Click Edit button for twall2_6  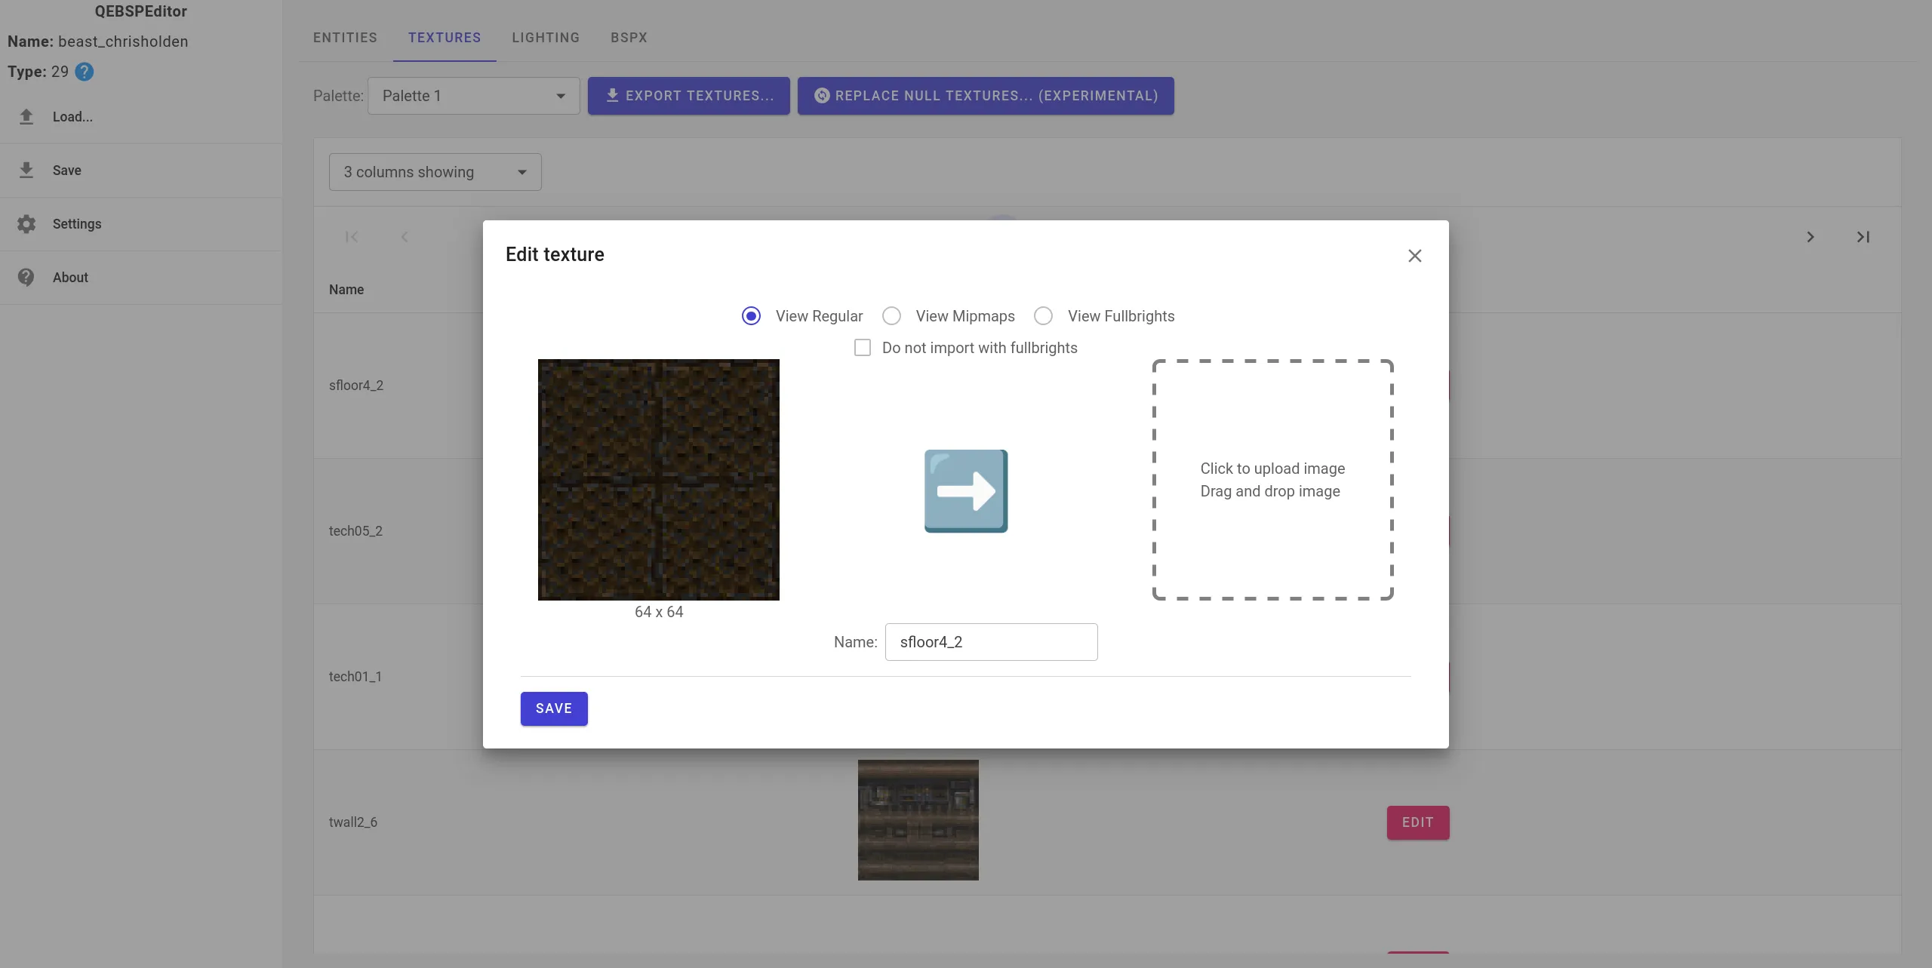tap(1418, 822)
